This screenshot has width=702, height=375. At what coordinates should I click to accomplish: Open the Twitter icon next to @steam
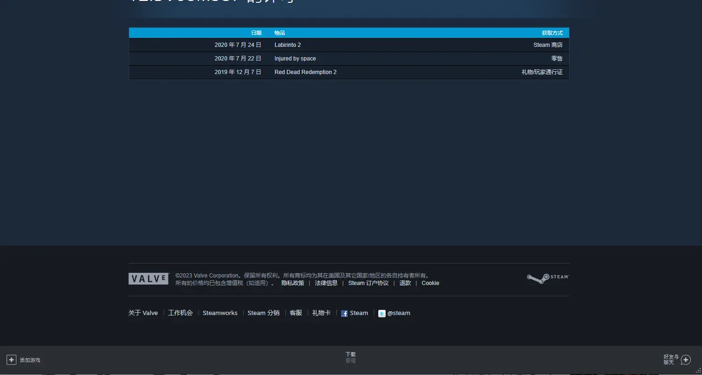(x=382, y=314)
